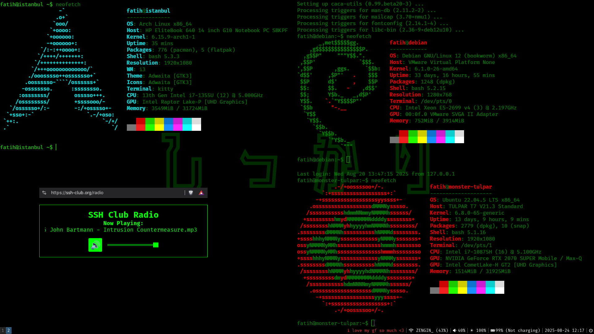The image size is (594, 334).
Task: Click the brightness sun icon showing 100%
Action: (x=472, y=330)
